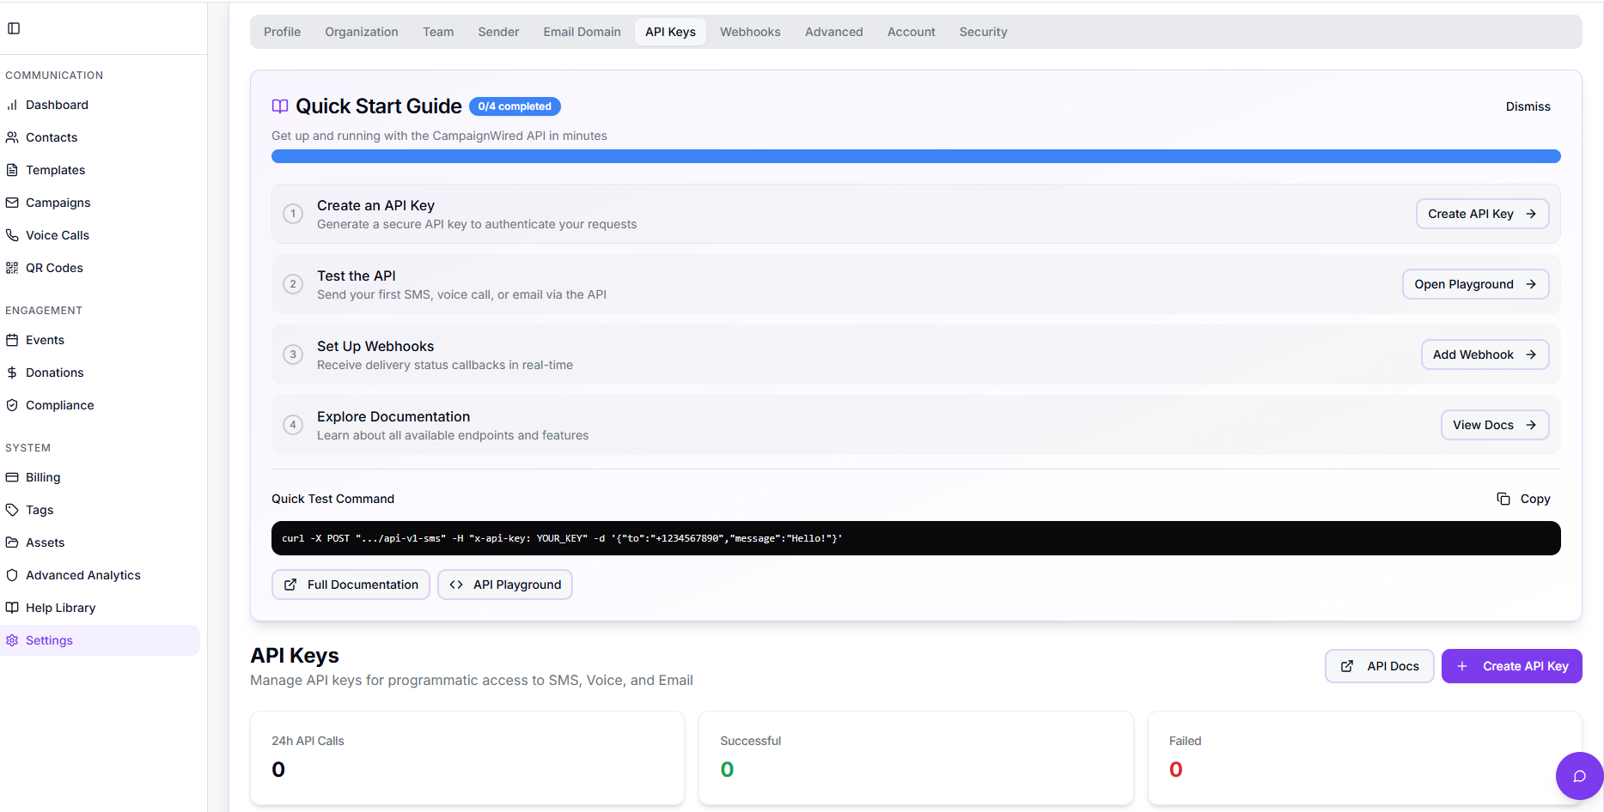The height and width of the screenshot is (812, 1604).
Task: Switch to the Email Domain tab
Action: [582, 32]
